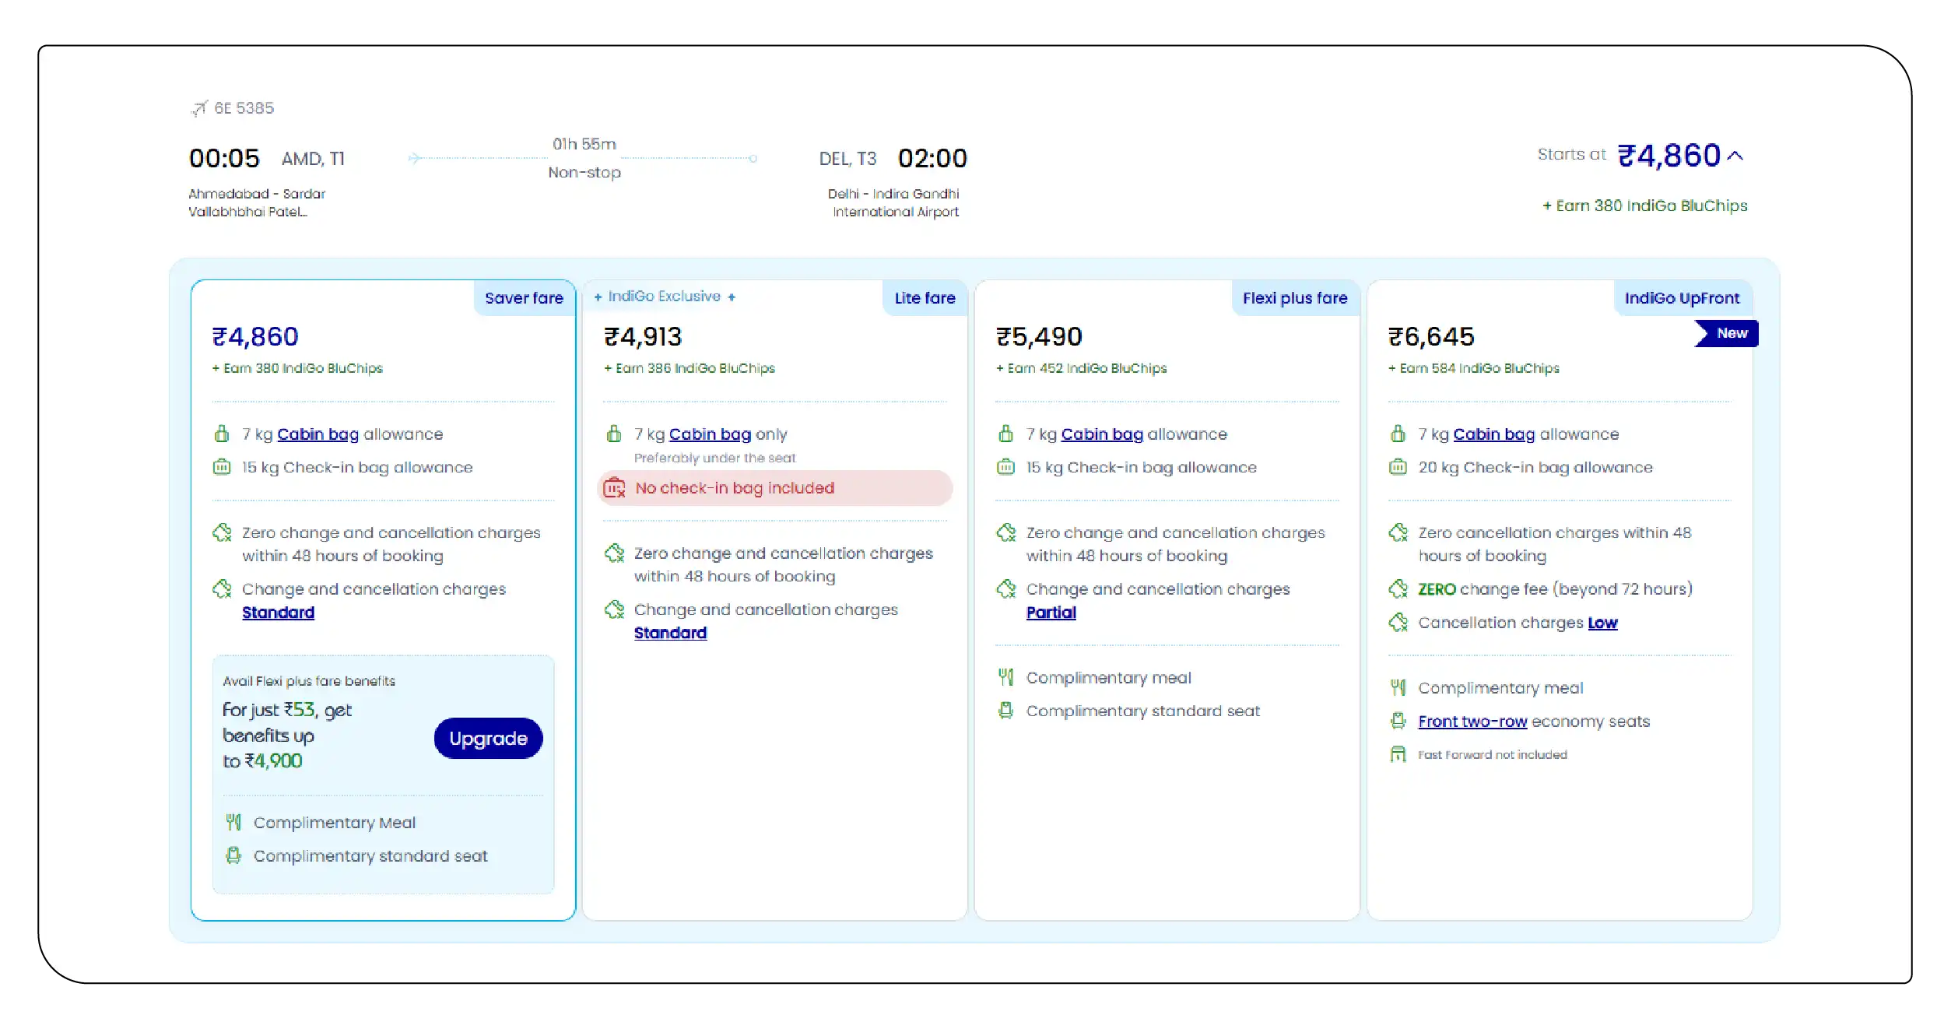Click 'Earn 386 IndiGo BluChips' text
Viewport: 1951px width, 1029px height.
tap(690, 368)
